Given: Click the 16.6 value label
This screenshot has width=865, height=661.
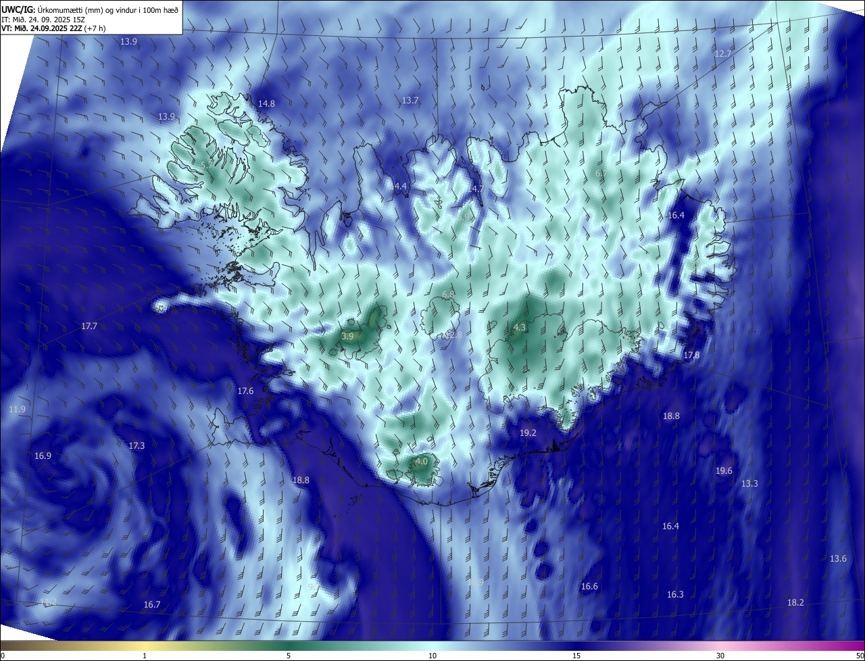Looking at the screenshot, I should point(589,586).
